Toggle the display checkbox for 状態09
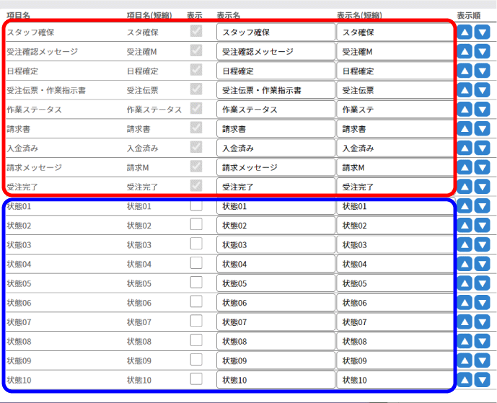 point(196,360)
